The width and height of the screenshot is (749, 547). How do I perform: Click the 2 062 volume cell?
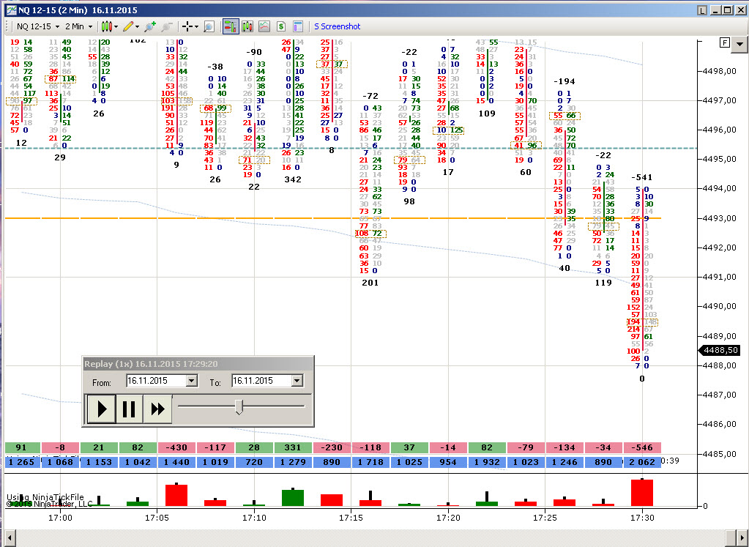642,462
